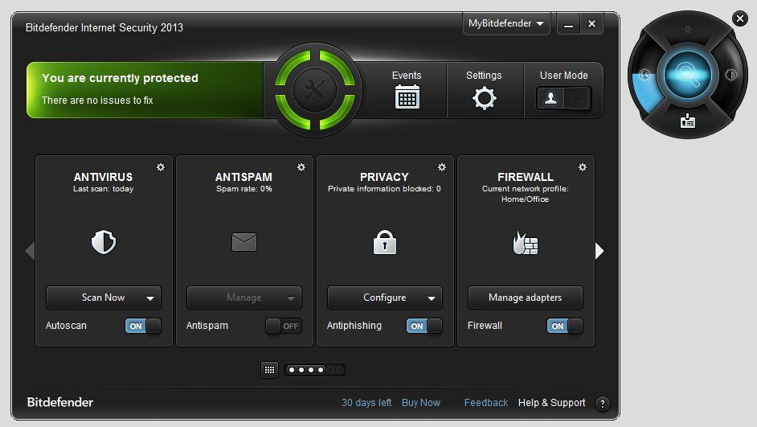Expand the Scan Now dropdown arrow

point(150,298)
